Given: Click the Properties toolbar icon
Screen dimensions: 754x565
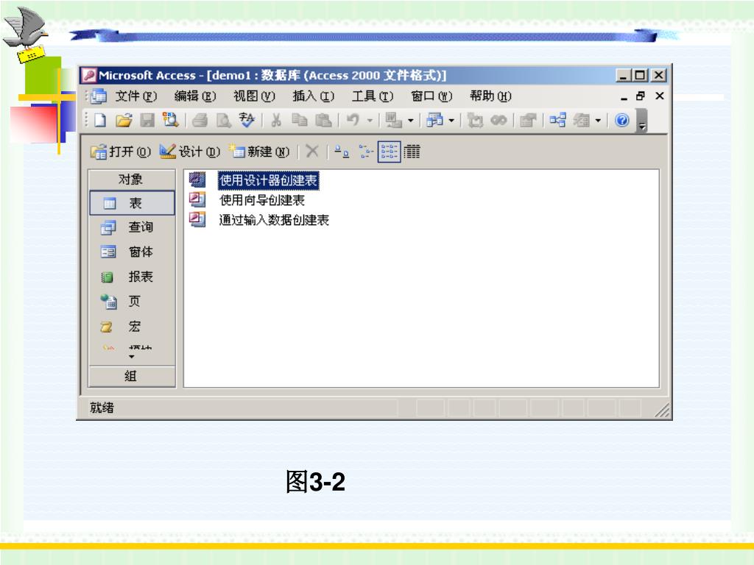Looking at the screenshot, I should [528, 120].
